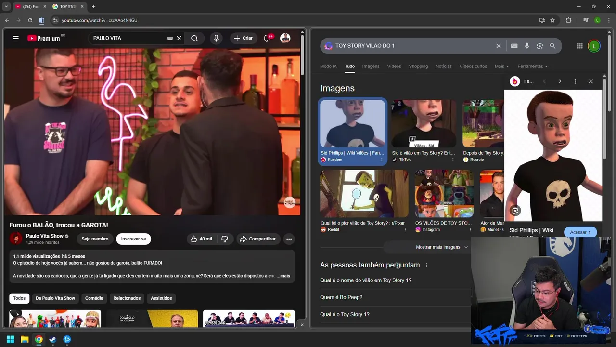Open the YouTube hamburger guide menu
Viewport: 616px width, 347px height.
(x=16, y=38)
